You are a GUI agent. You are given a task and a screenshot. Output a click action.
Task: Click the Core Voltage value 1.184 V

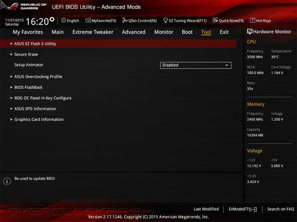277,73
